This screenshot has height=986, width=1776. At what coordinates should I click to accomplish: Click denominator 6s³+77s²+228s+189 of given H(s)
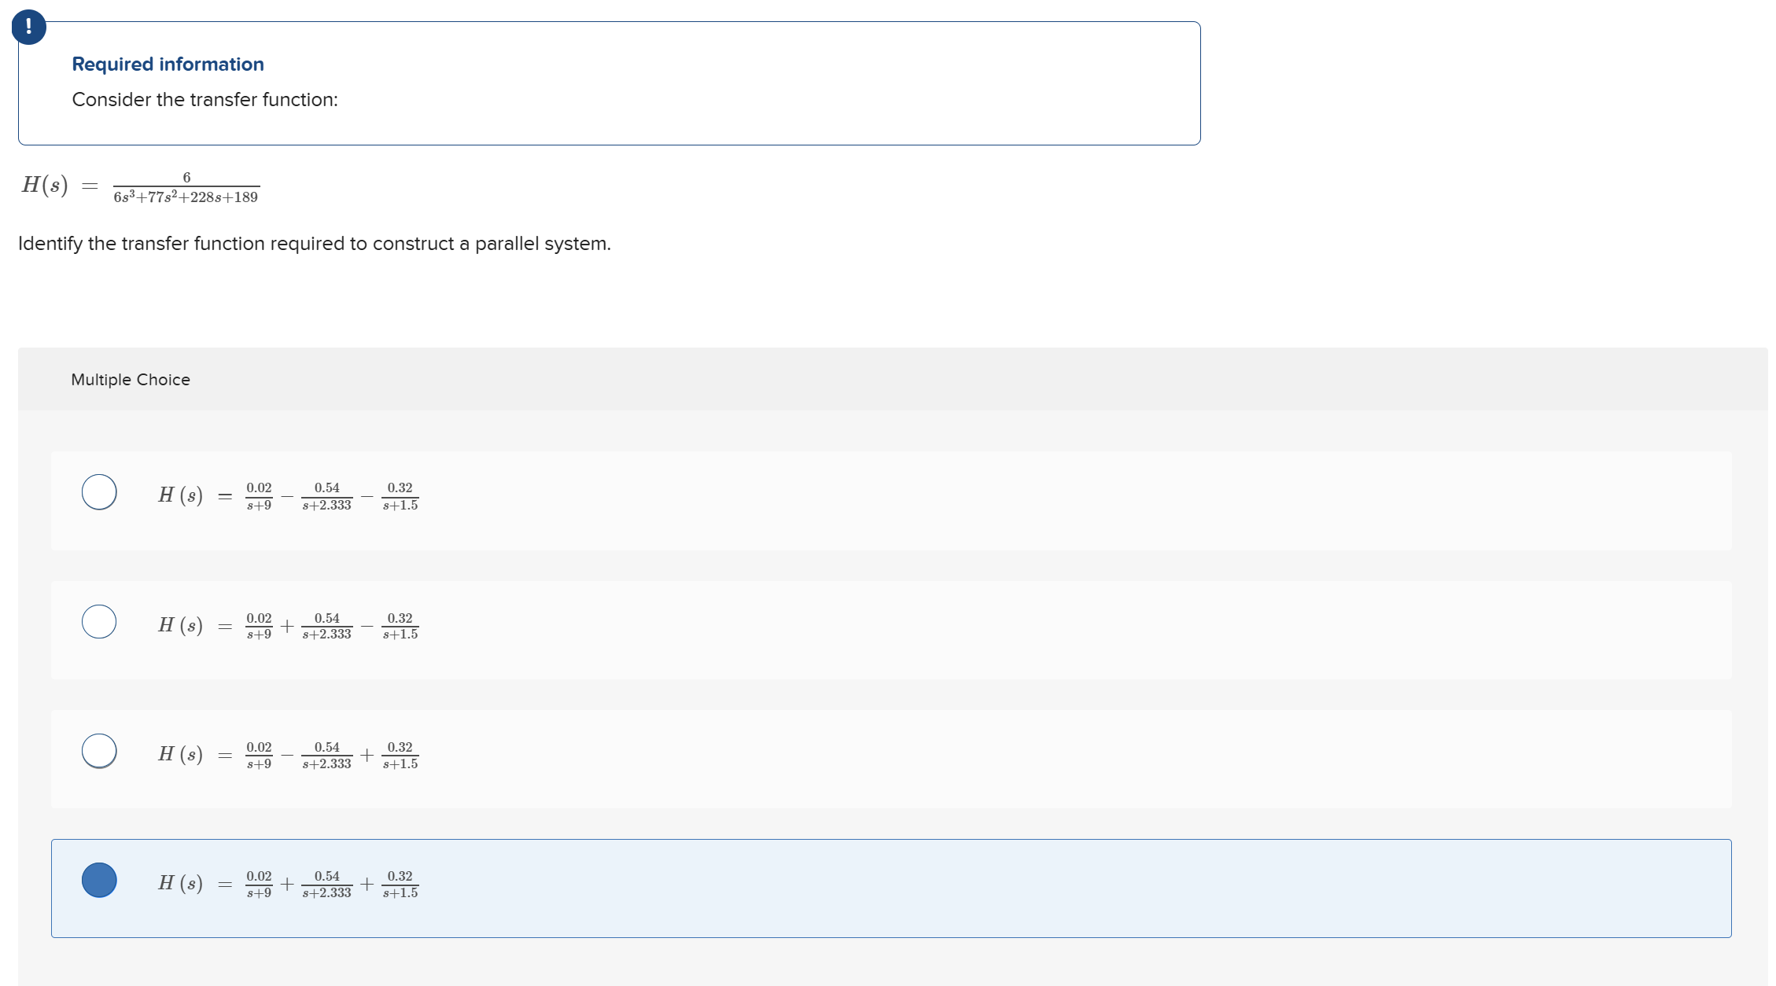[x=186, y=197]
